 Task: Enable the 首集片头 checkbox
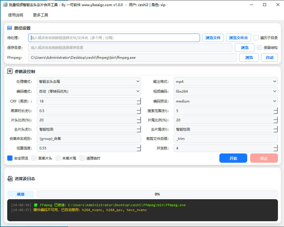point(34,158)
